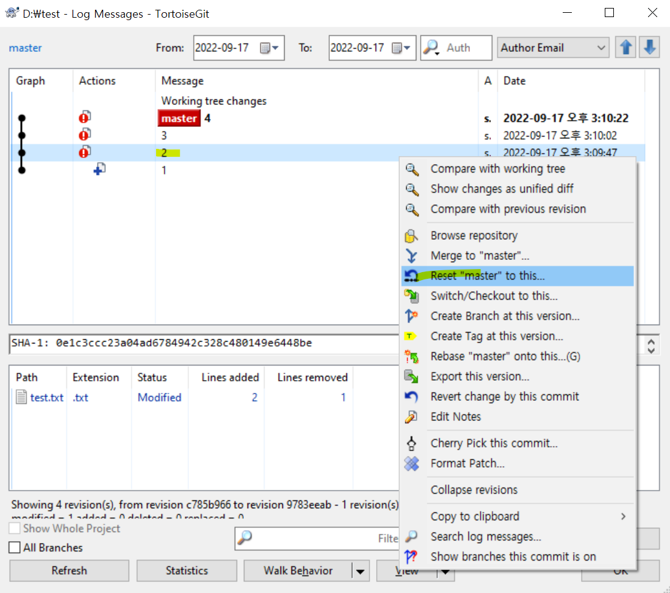Enable the All Branches checkbox
The image size is (670, 593).
(x=15, y=547)
